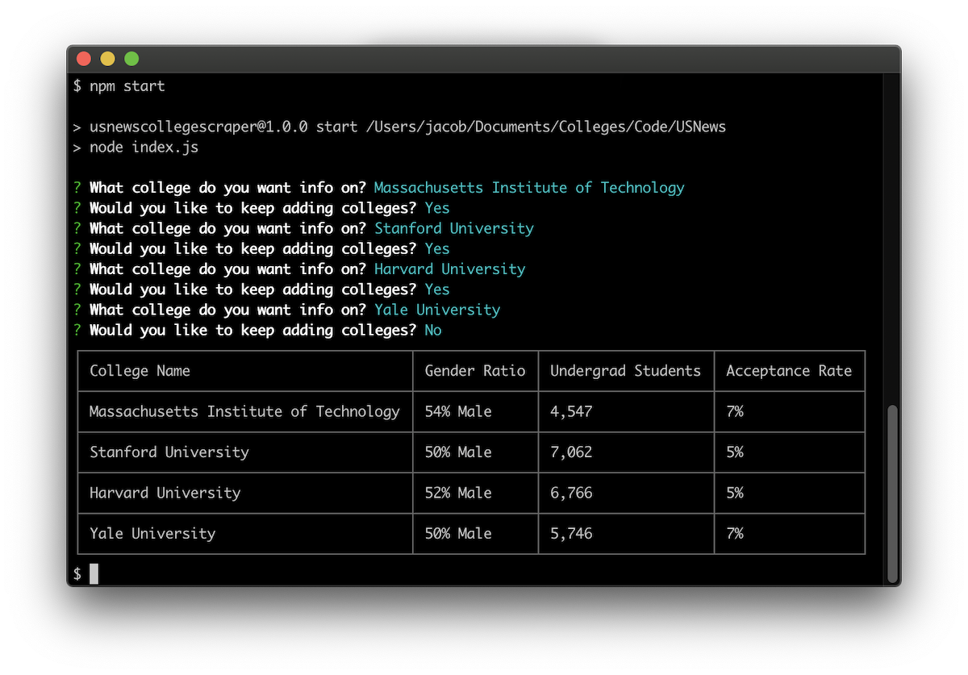Click the 'No' answer to keep adding colleges
The height and width of the screenshot is (675, 968).
click(433, 330)
